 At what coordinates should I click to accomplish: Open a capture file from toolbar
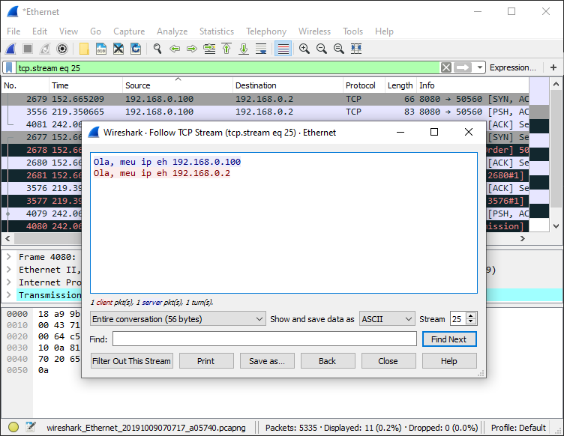[x=84, y=49]
